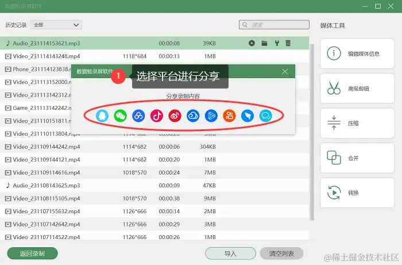Open tools wrench icon for selected audio
This screenshot has height=265, width=402.
pyautogui.click(x=277, y=43)
